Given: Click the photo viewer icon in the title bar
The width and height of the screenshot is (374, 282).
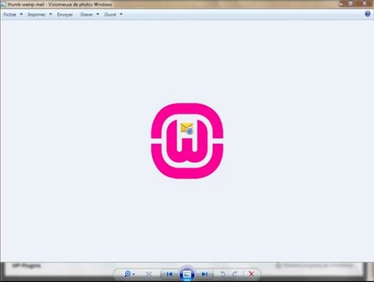Looking at the screenshot, I should tap(3, 5).
